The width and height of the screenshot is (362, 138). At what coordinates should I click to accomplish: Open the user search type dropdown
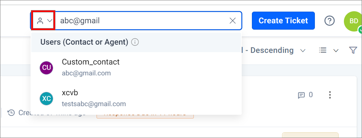[44, 20]
